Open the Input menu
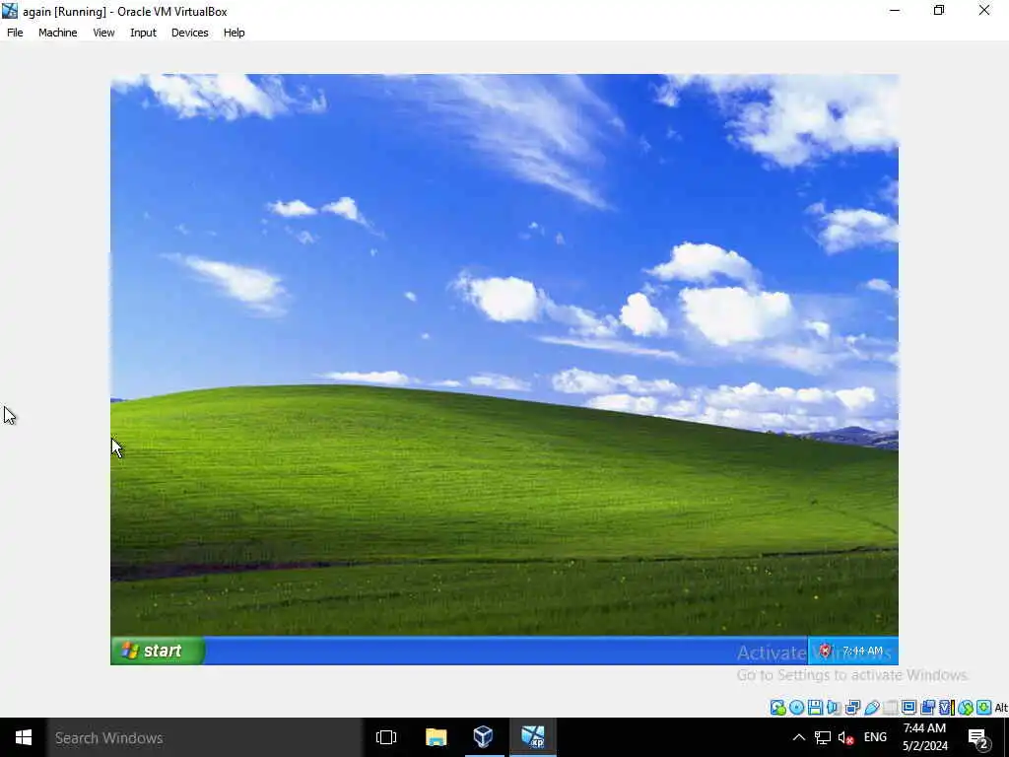 (143, 33)
